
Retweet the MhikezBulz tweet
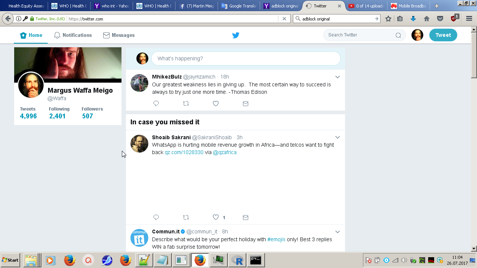point(186,103)
